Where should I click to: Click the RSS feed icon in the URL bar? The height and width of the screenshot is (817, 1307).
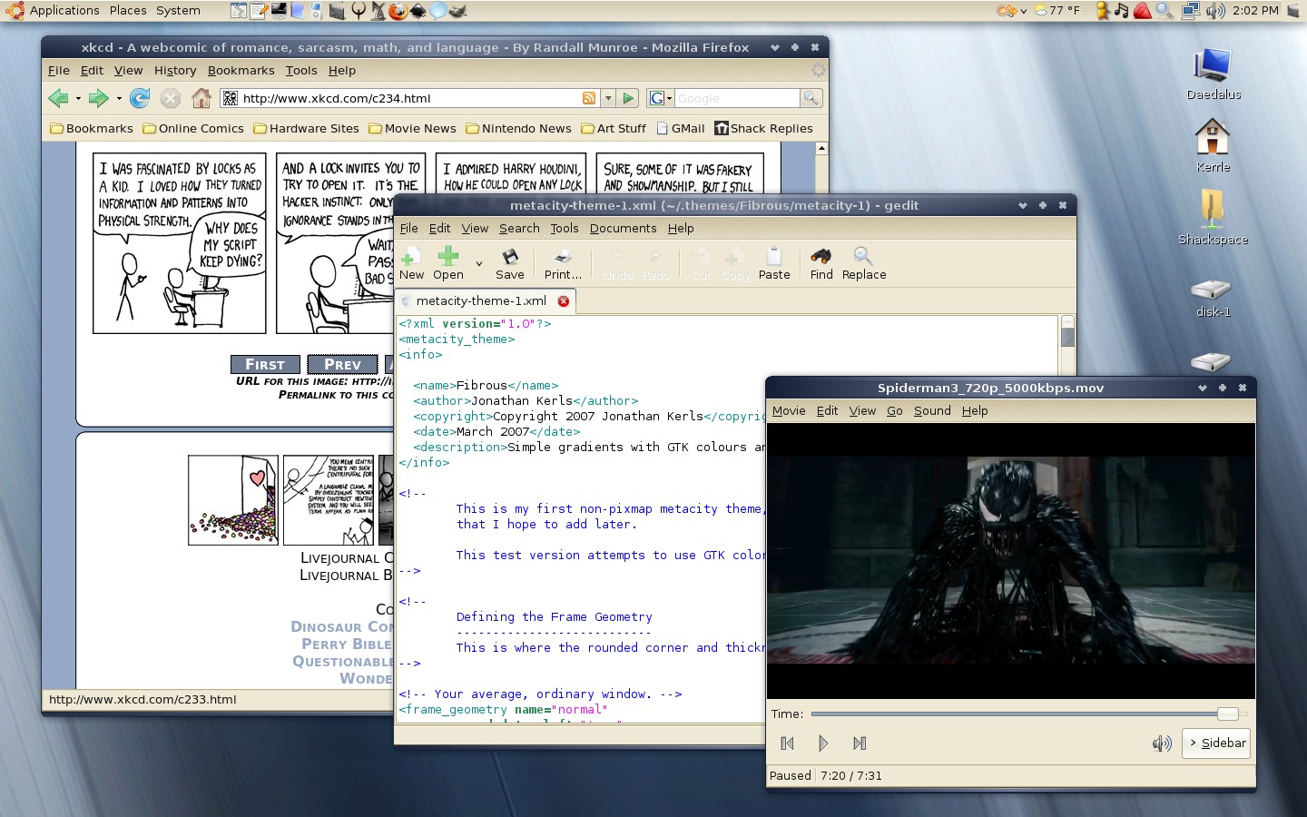[589, 98]
